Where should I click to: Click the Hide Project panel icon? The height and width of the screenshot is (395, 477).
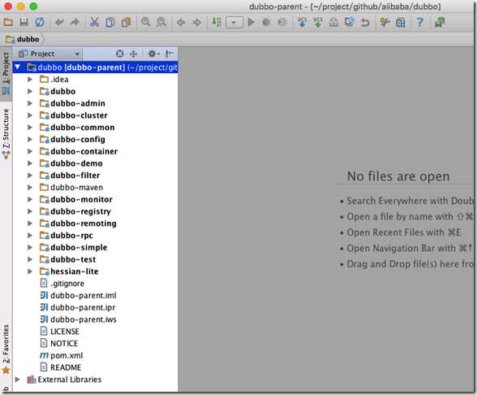point(169,54)
